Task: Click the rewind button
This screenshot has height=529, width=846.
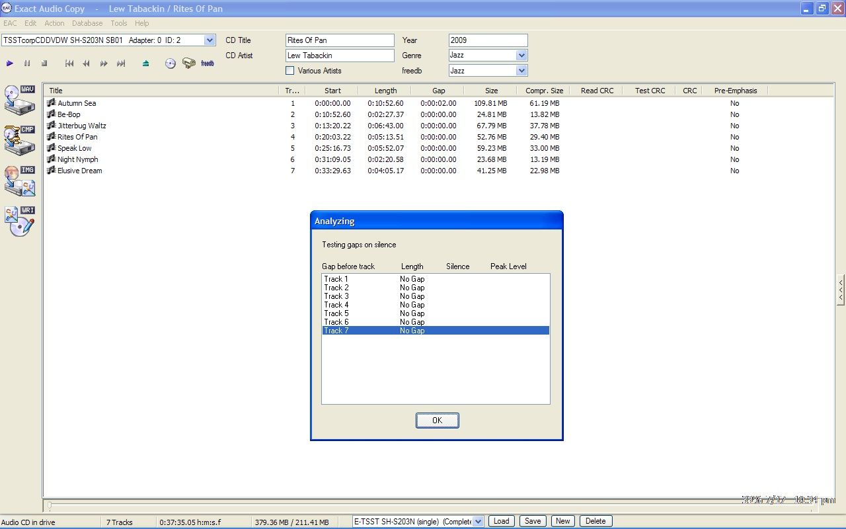Action: tap(87, 63)
